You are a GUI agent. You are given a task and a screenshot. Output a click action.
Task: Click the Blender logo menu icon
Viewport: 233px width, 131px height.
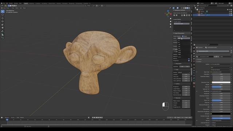point(1,3)
